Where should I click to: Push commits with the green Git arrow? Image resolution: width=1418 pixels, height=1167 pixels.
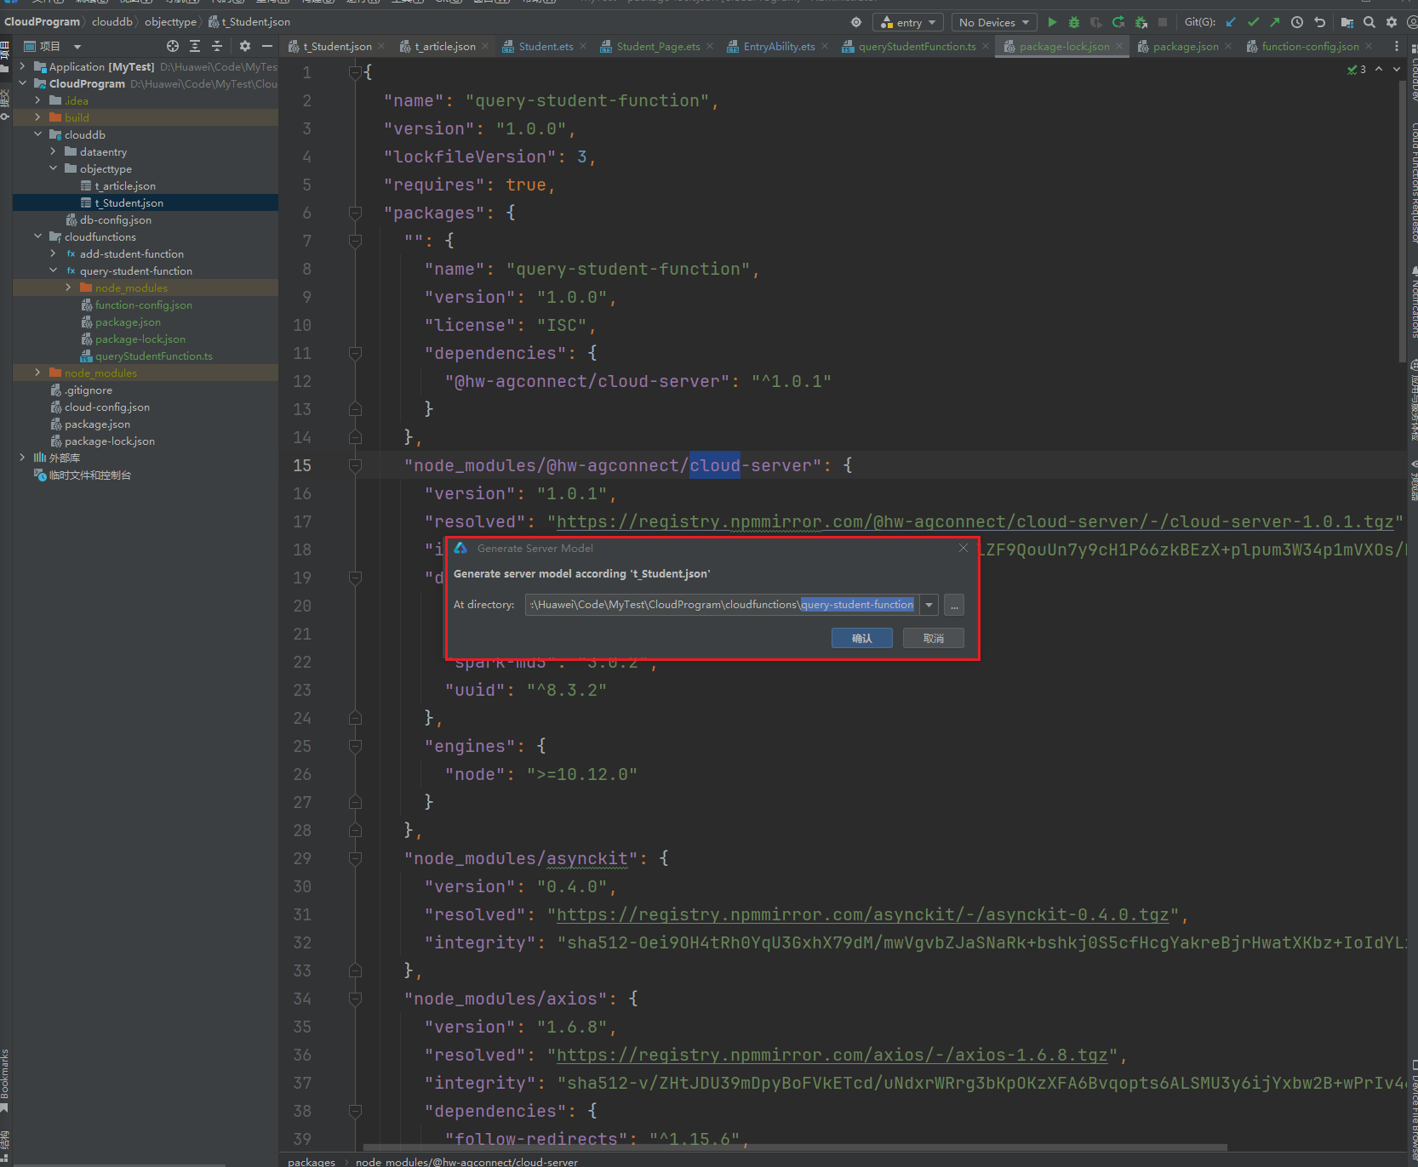tap(1274, 22)
